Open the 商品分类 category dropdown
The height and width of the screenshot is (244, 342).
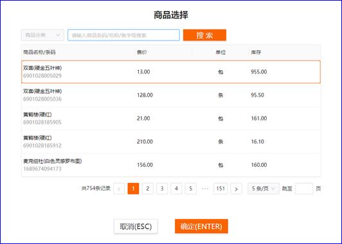(42, 35)
